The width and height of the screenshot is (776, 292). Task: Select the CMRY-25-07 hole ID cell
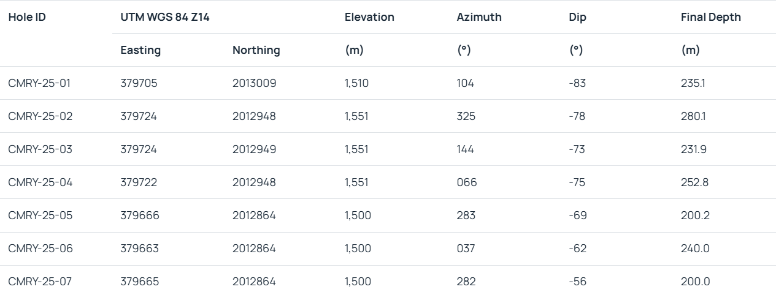pyautogui.click(x=40, y=282)
